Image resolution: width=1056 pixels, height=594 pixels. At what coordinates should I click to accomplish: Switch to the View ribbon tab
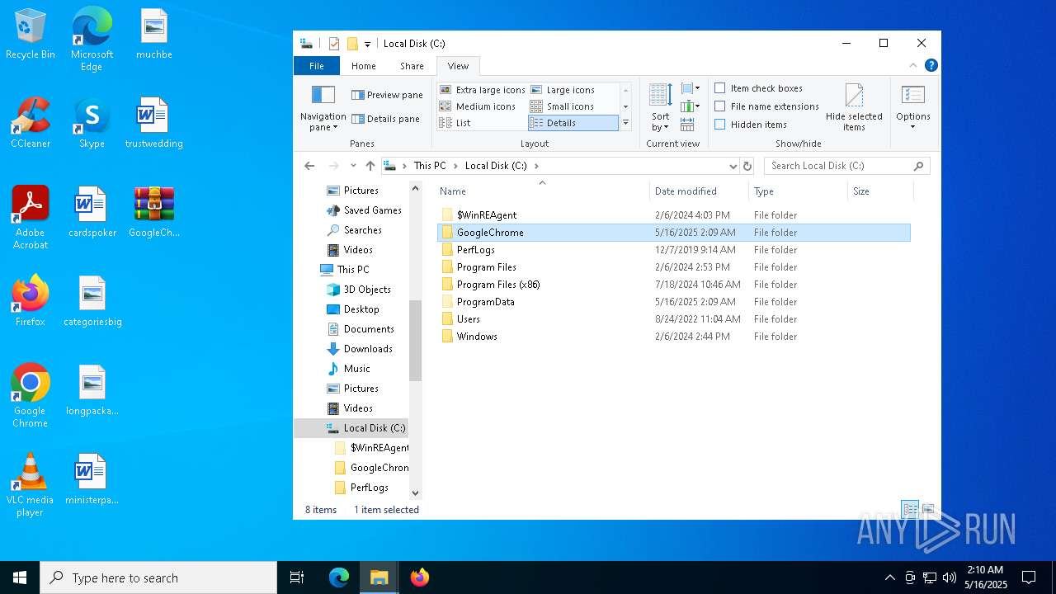[x=458, y=66]
